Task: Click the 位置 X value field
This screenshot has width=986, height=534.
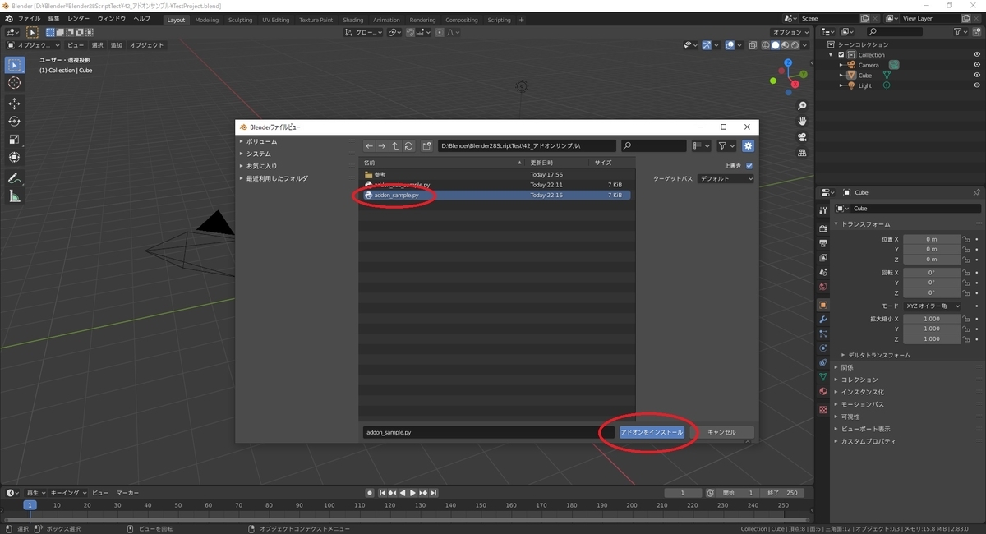Action: click(932, 239)
